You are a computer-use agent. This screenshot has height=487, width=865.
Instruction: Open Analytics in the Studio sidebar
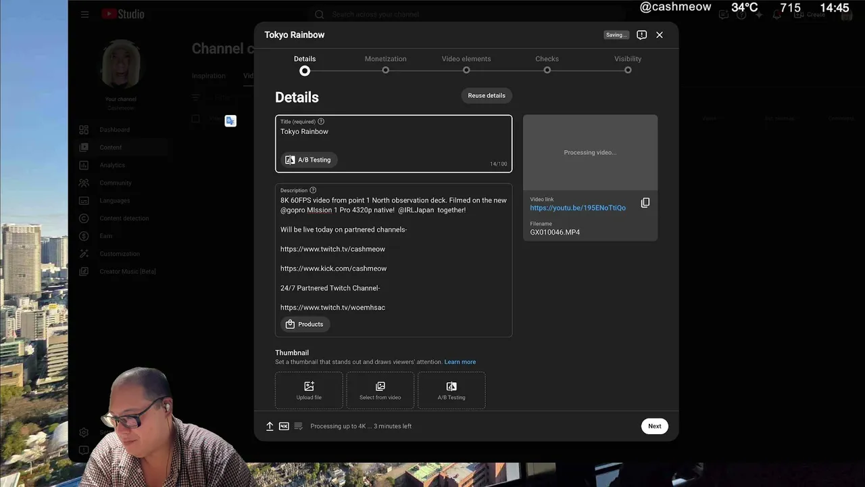[112, 165]
